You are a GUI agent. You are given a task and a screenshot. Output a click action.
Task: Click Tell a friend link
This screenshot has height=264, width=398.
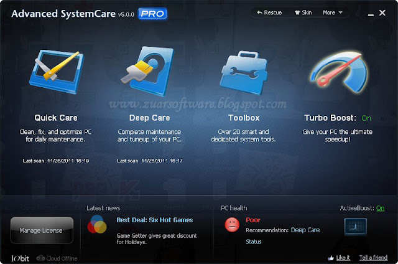click(373, 258)
